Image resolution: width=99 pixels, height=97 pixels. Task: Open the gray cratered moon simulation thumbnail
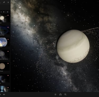(5, 54)
